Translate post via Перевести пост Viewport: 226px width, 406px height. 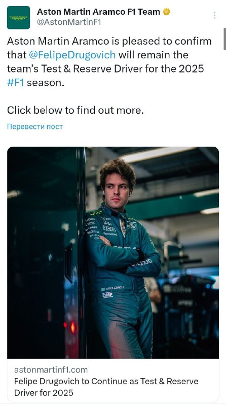point(35,126)
